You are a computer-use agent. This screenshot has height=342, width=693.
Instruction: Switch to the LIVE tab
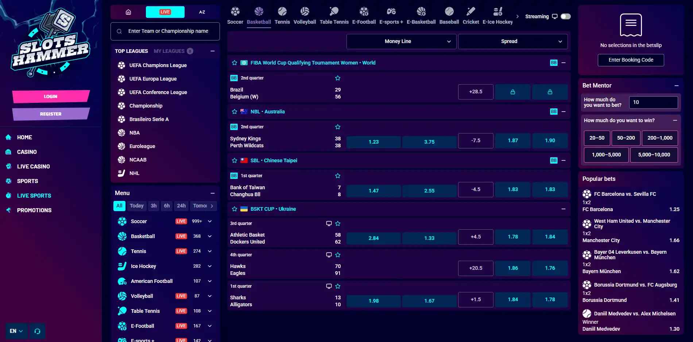coord(165,12)
